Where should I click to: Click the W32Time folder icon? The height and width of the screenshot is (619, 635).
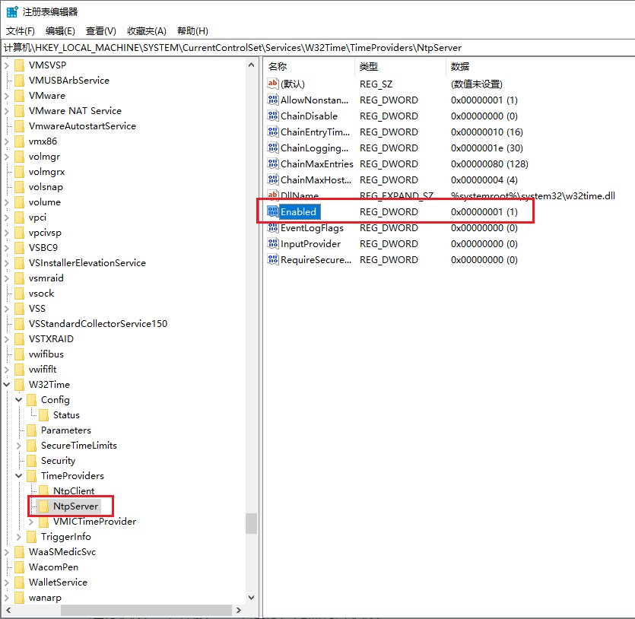(x=19, y=385)
